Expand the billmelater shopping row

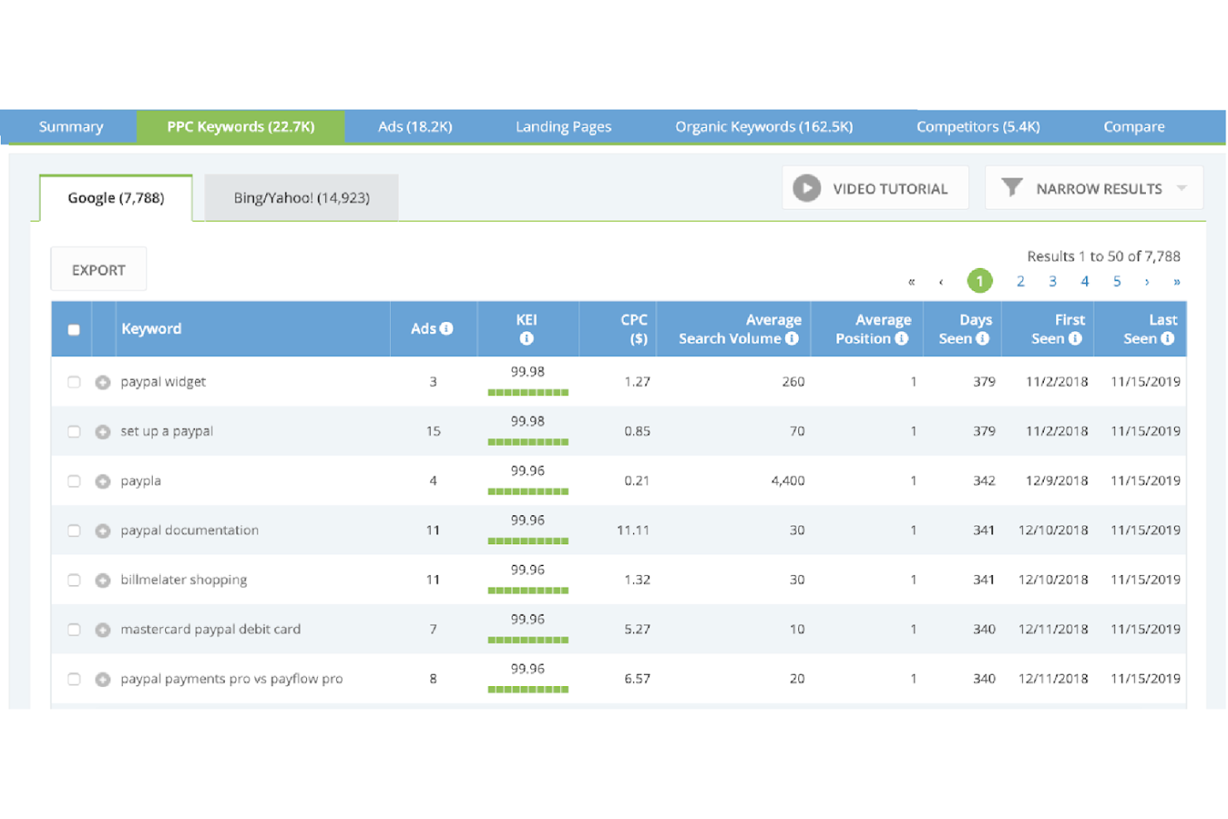(x=103, y=580)
